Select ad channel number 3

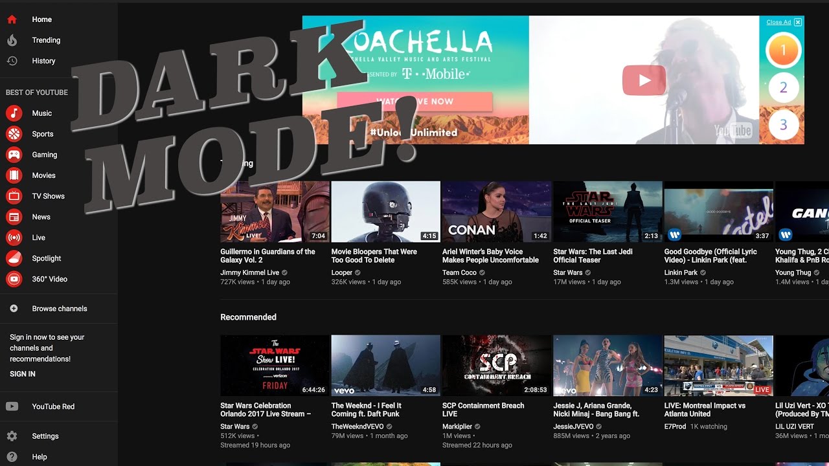(x=783, y=124)
